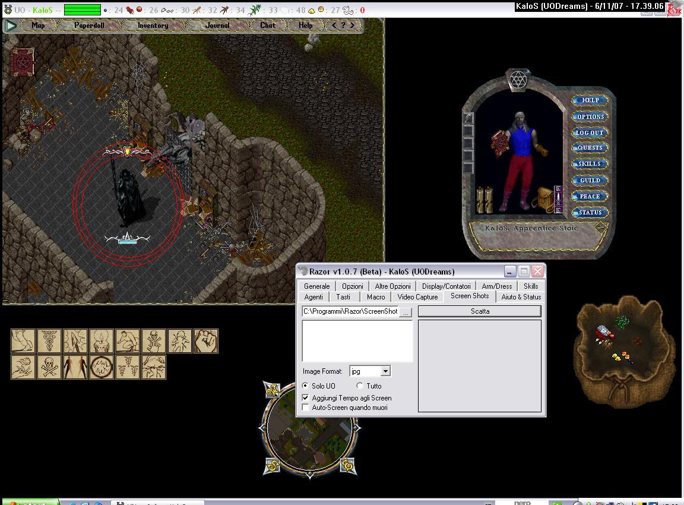This screenshot has width=684, height=505.
Task: Switch to Altre Opzioni tab in Razor
Action: coord(392,286)
